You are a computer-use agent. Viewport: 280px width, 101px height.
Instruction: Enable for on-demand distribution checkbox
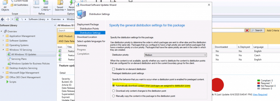point(113,69)
